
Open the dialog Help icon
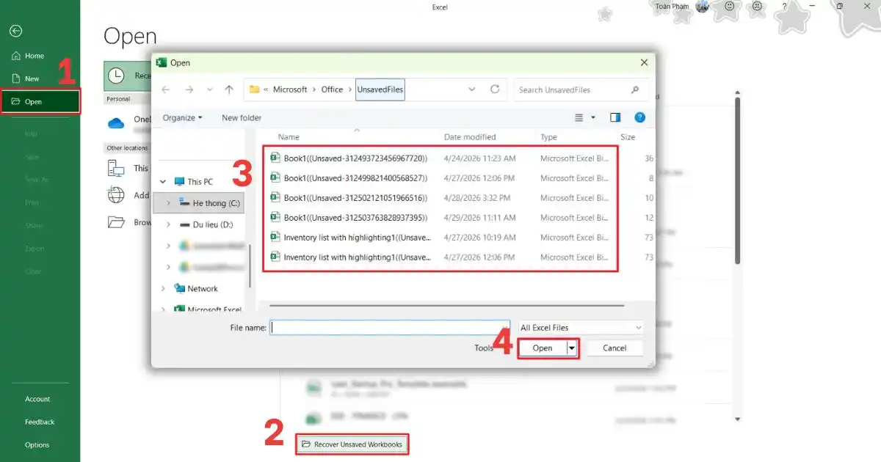tap(639, 117)
